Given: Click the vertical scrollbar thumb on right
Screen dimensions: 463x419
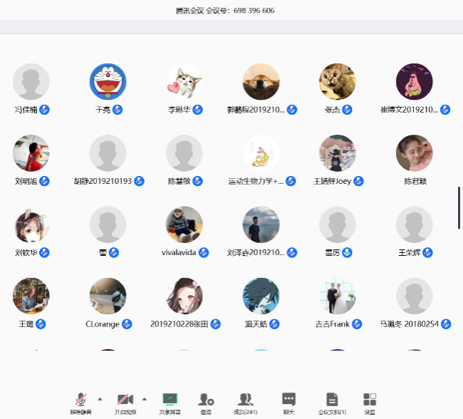Looking at the screenshot, I should click(x=459, y=207).
